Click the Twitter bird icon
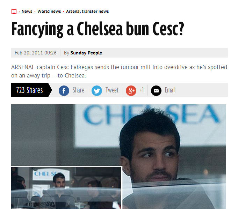 (x=97, y=91)
